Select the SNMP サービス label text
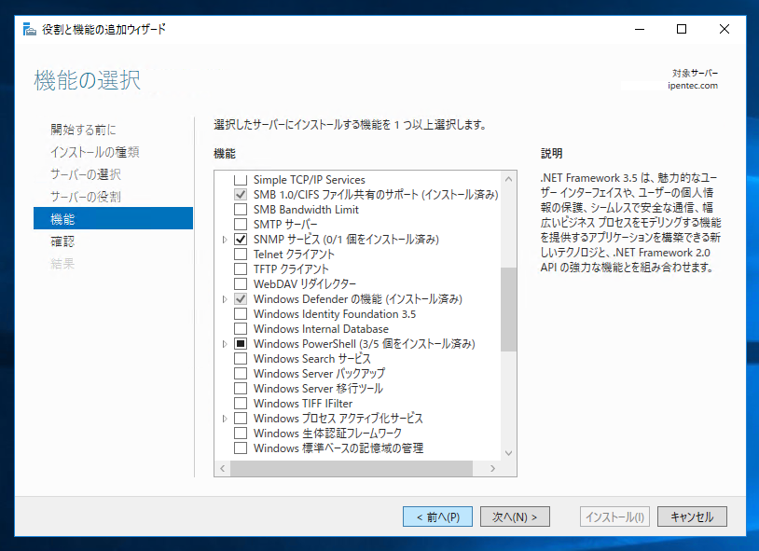759x551 pixels. click(346, 240)
